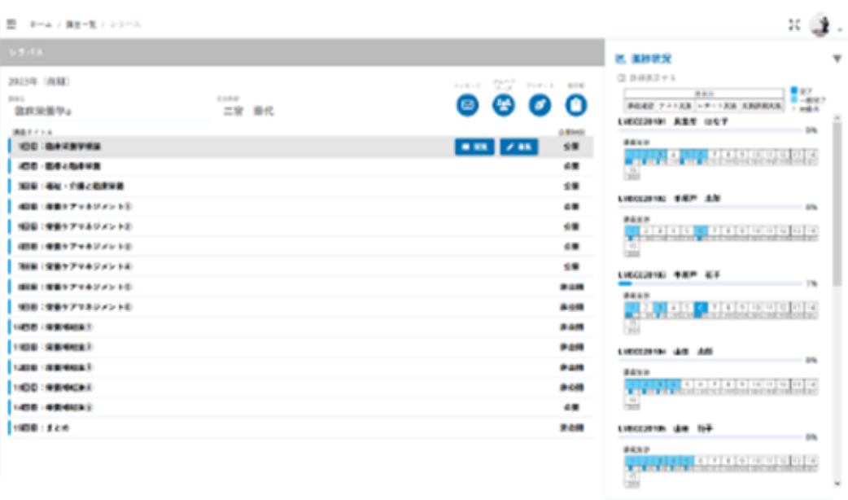The image size is (848, 500).
Task: Click the round message envelope icon
Action: [x=467, y=104]
